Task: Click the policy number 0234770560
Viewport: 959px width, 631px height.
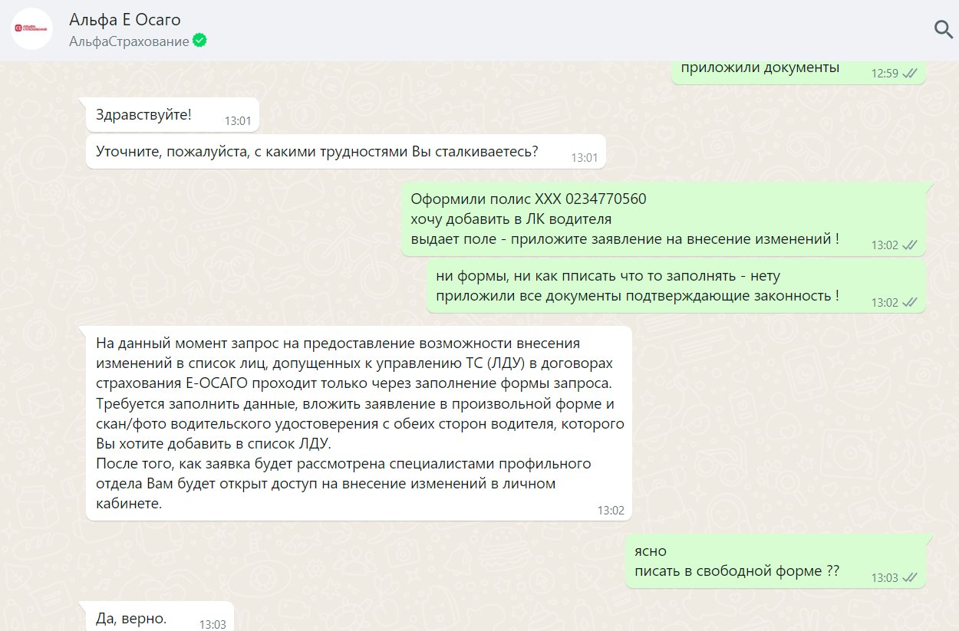Action: tap(606, 199)
